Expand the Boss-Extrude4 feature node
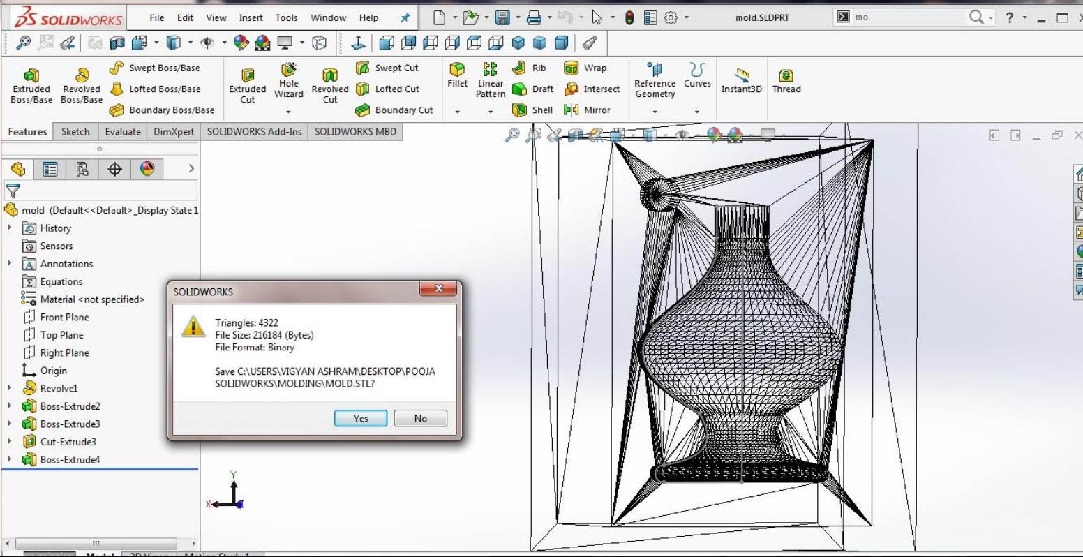1083x557 pixels. click(x=10, y=459)
